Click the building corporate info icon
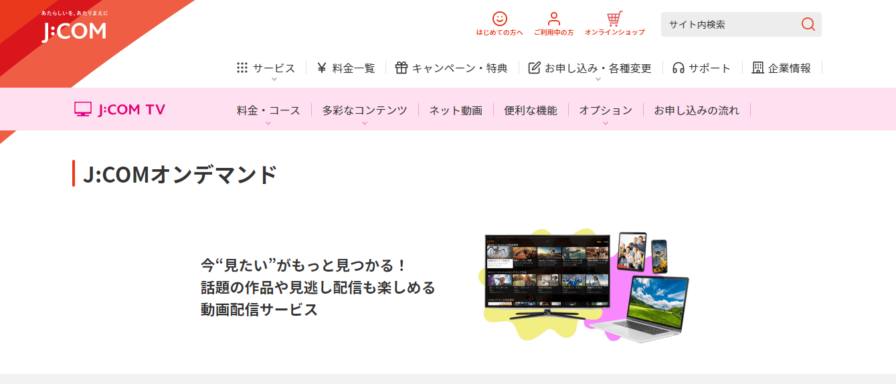 pyautogui.click(x=757, y=68)
